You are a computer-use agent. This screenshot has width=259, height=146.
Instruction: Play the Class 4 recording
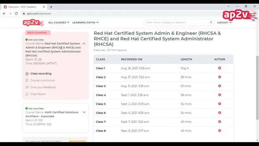(x=219, y=95)
